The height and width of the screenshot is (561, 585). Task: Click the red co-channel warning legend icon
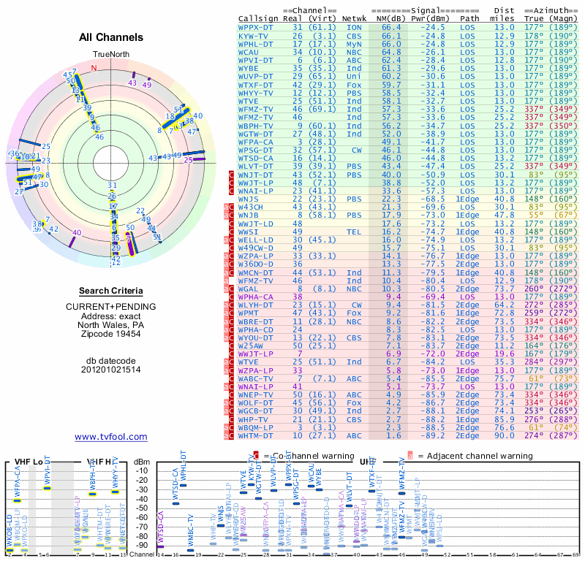coord(256,455)
